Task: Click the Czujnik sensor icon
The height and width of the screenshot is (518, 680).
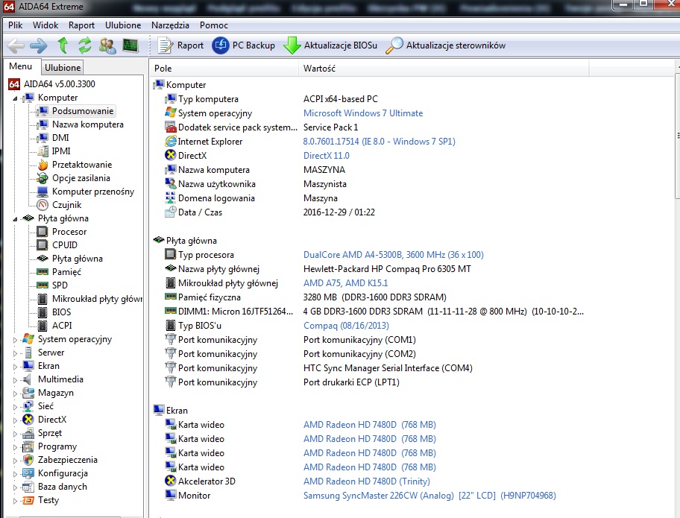Action: [42, 205]
